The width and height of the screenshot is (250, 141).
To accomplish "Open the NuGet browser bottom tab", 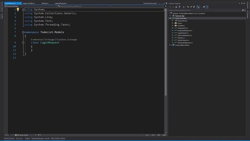I will [9, 138].
